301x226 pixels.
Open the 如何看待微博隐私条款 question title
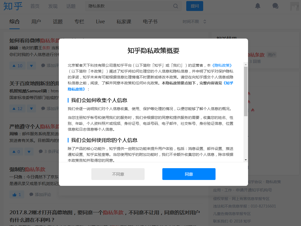pyautogui.click(x=34, y=40)
